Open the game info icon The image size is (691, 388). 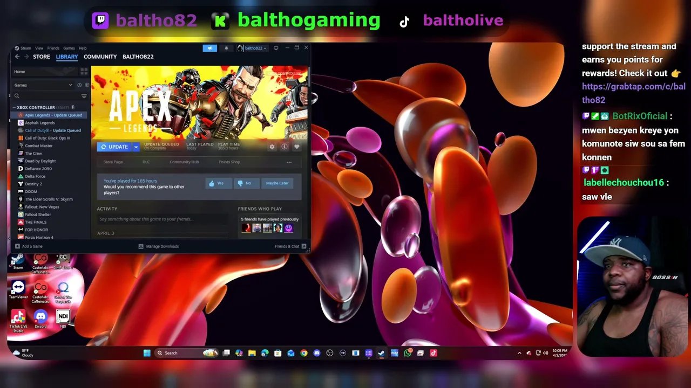[284, 147]
